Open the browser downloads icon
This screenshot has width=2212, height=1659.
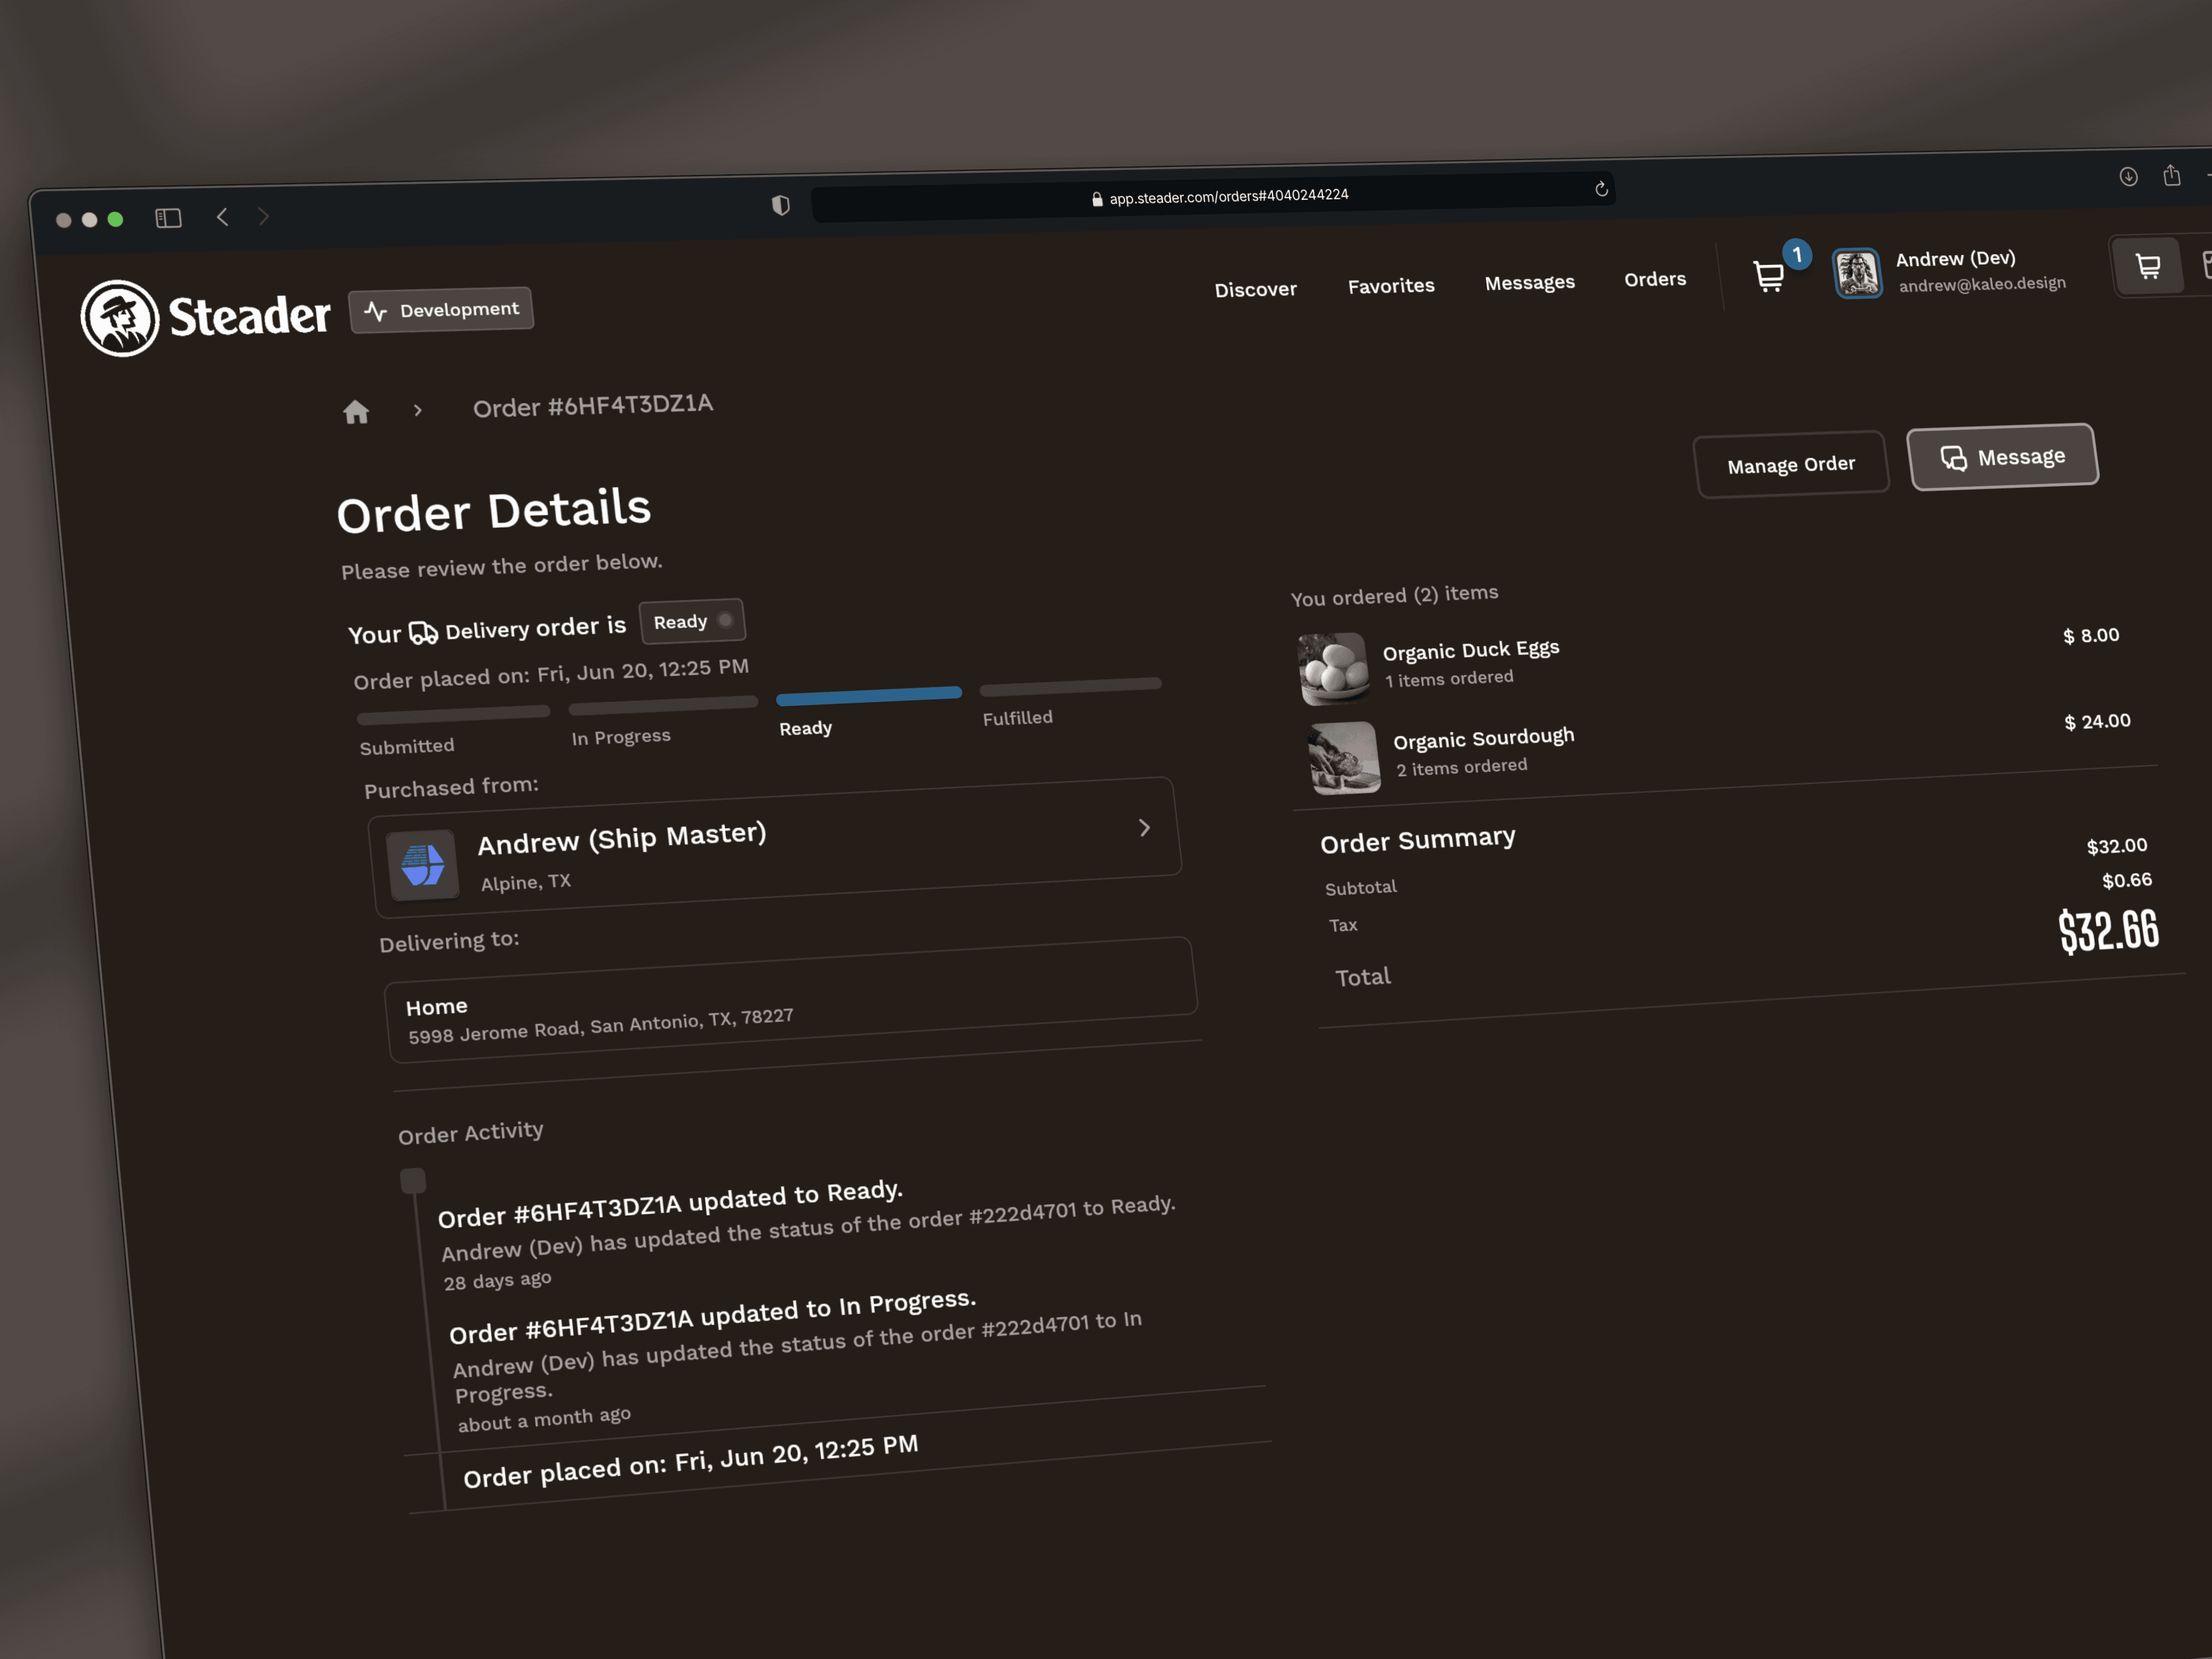pos(2128,177)
